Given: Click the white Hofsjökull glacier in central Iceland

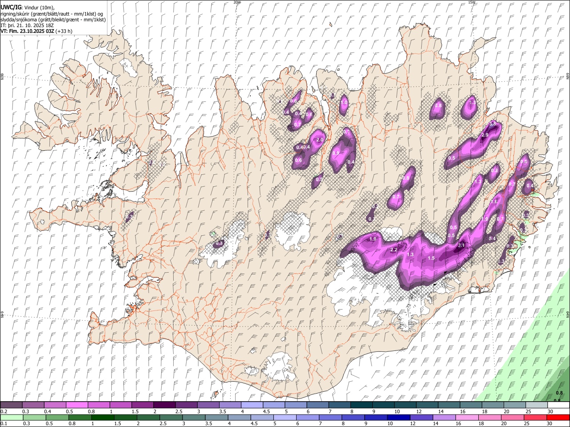Looking at the screenshot, I should point(293,230).
